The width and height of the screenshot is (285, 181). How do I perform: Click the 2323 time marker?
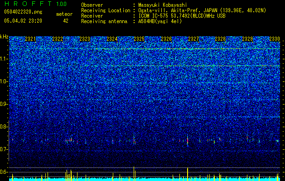[x=85, y=39]
